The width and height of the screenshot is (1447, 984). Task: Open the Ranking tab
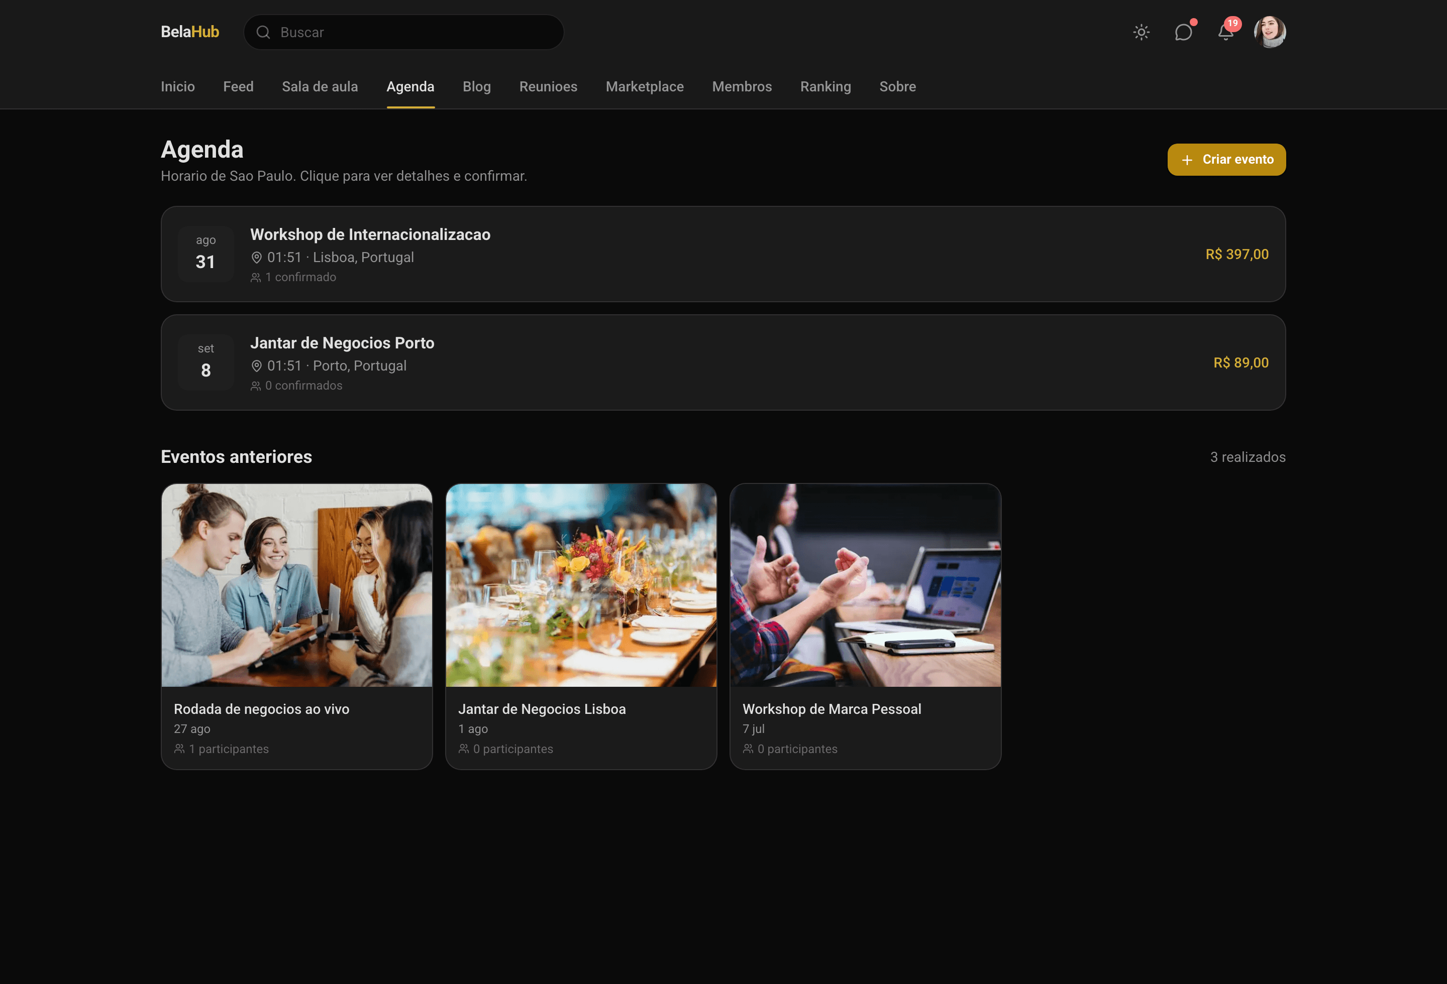825,86
